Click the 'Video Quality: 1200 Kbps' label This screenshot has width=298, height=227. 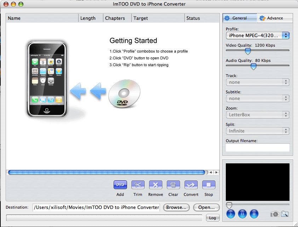coord(250,45)
